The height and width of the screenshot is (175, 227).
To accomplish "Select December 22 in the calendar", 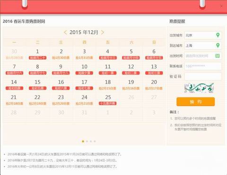I will [x=37, y=100].
